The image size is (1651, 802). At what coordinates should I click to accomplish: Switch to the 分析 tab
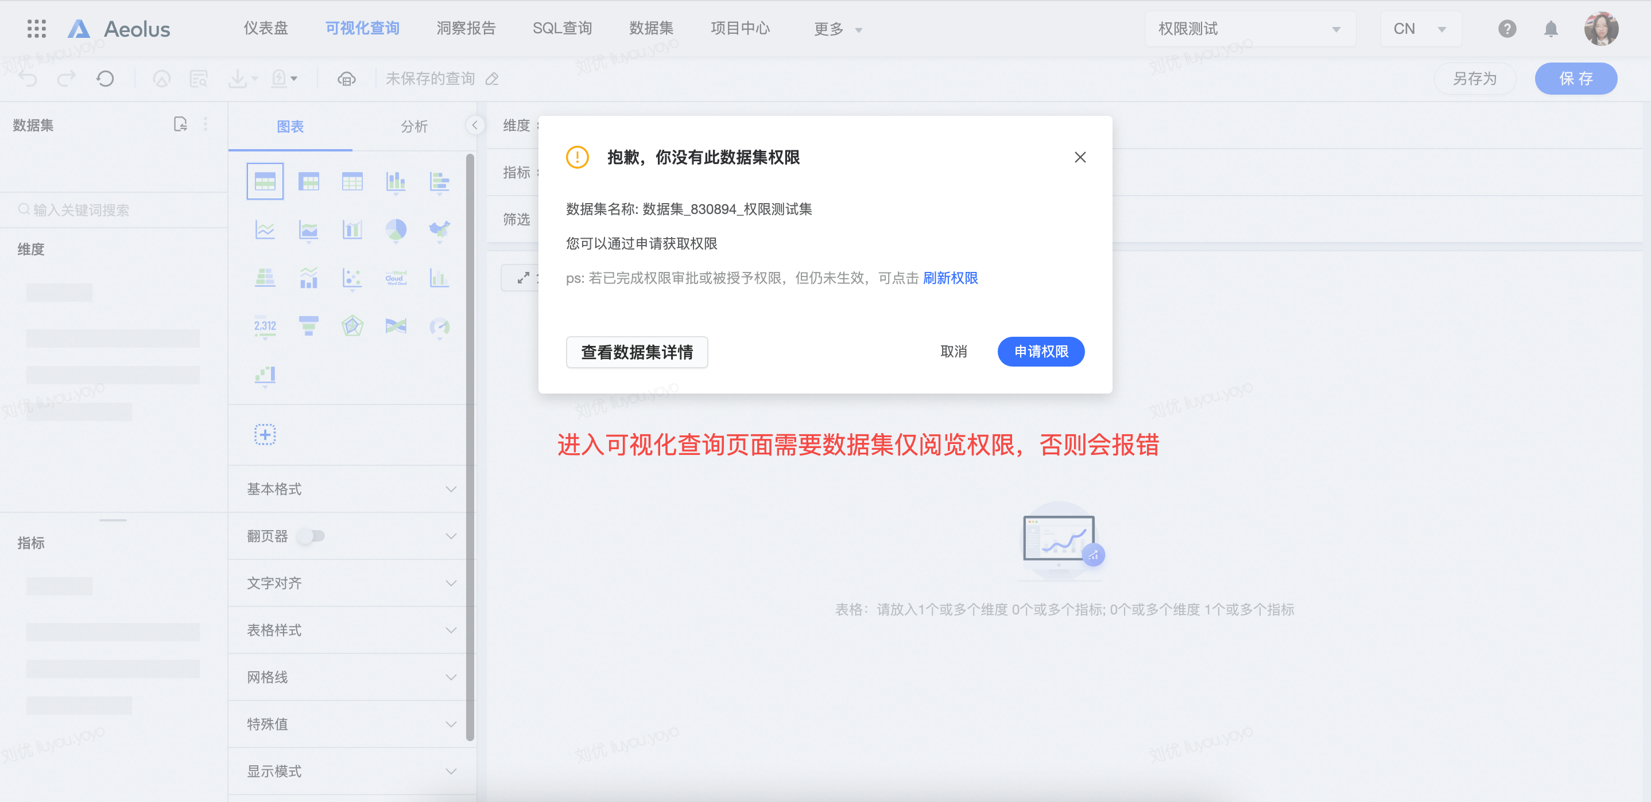414,126
